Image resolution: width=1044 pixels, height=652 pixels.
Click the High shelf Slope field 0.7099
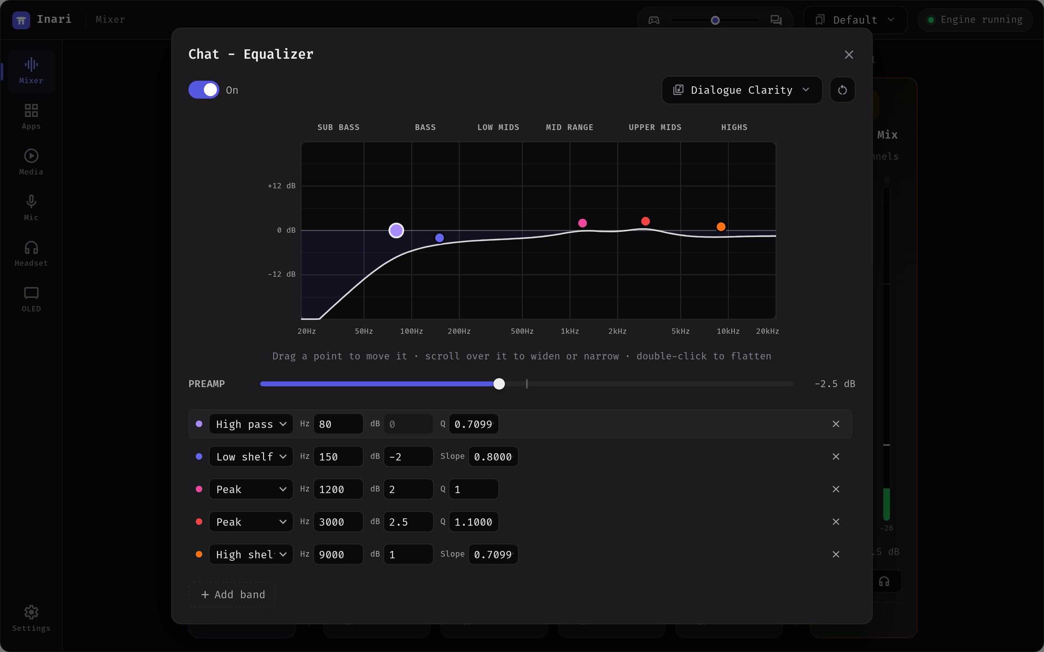(493, 554)
